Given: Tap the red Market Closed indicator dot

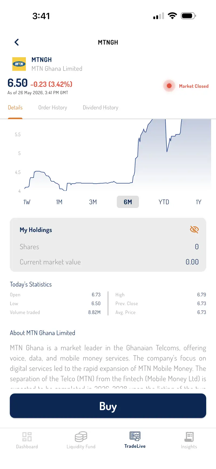Looking at the screenshot, I should point(169,86).
